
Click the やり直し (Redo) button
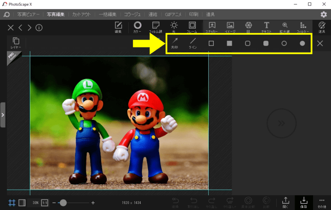click(211, 203)
